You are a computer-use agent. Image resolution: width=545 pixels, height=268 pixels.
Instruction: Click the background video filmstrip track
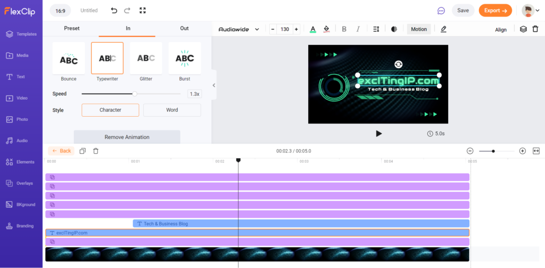(x=257, y=255)
